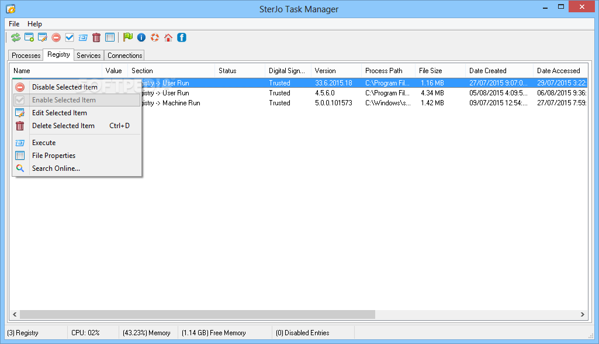Image resolution: width=599 pixels, height=344 pixels.
Task: Sort by the Process Path column header
Action: [388, 71]
